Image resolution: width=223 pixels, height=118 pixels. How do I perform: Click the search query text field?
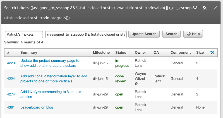(86, 34)
